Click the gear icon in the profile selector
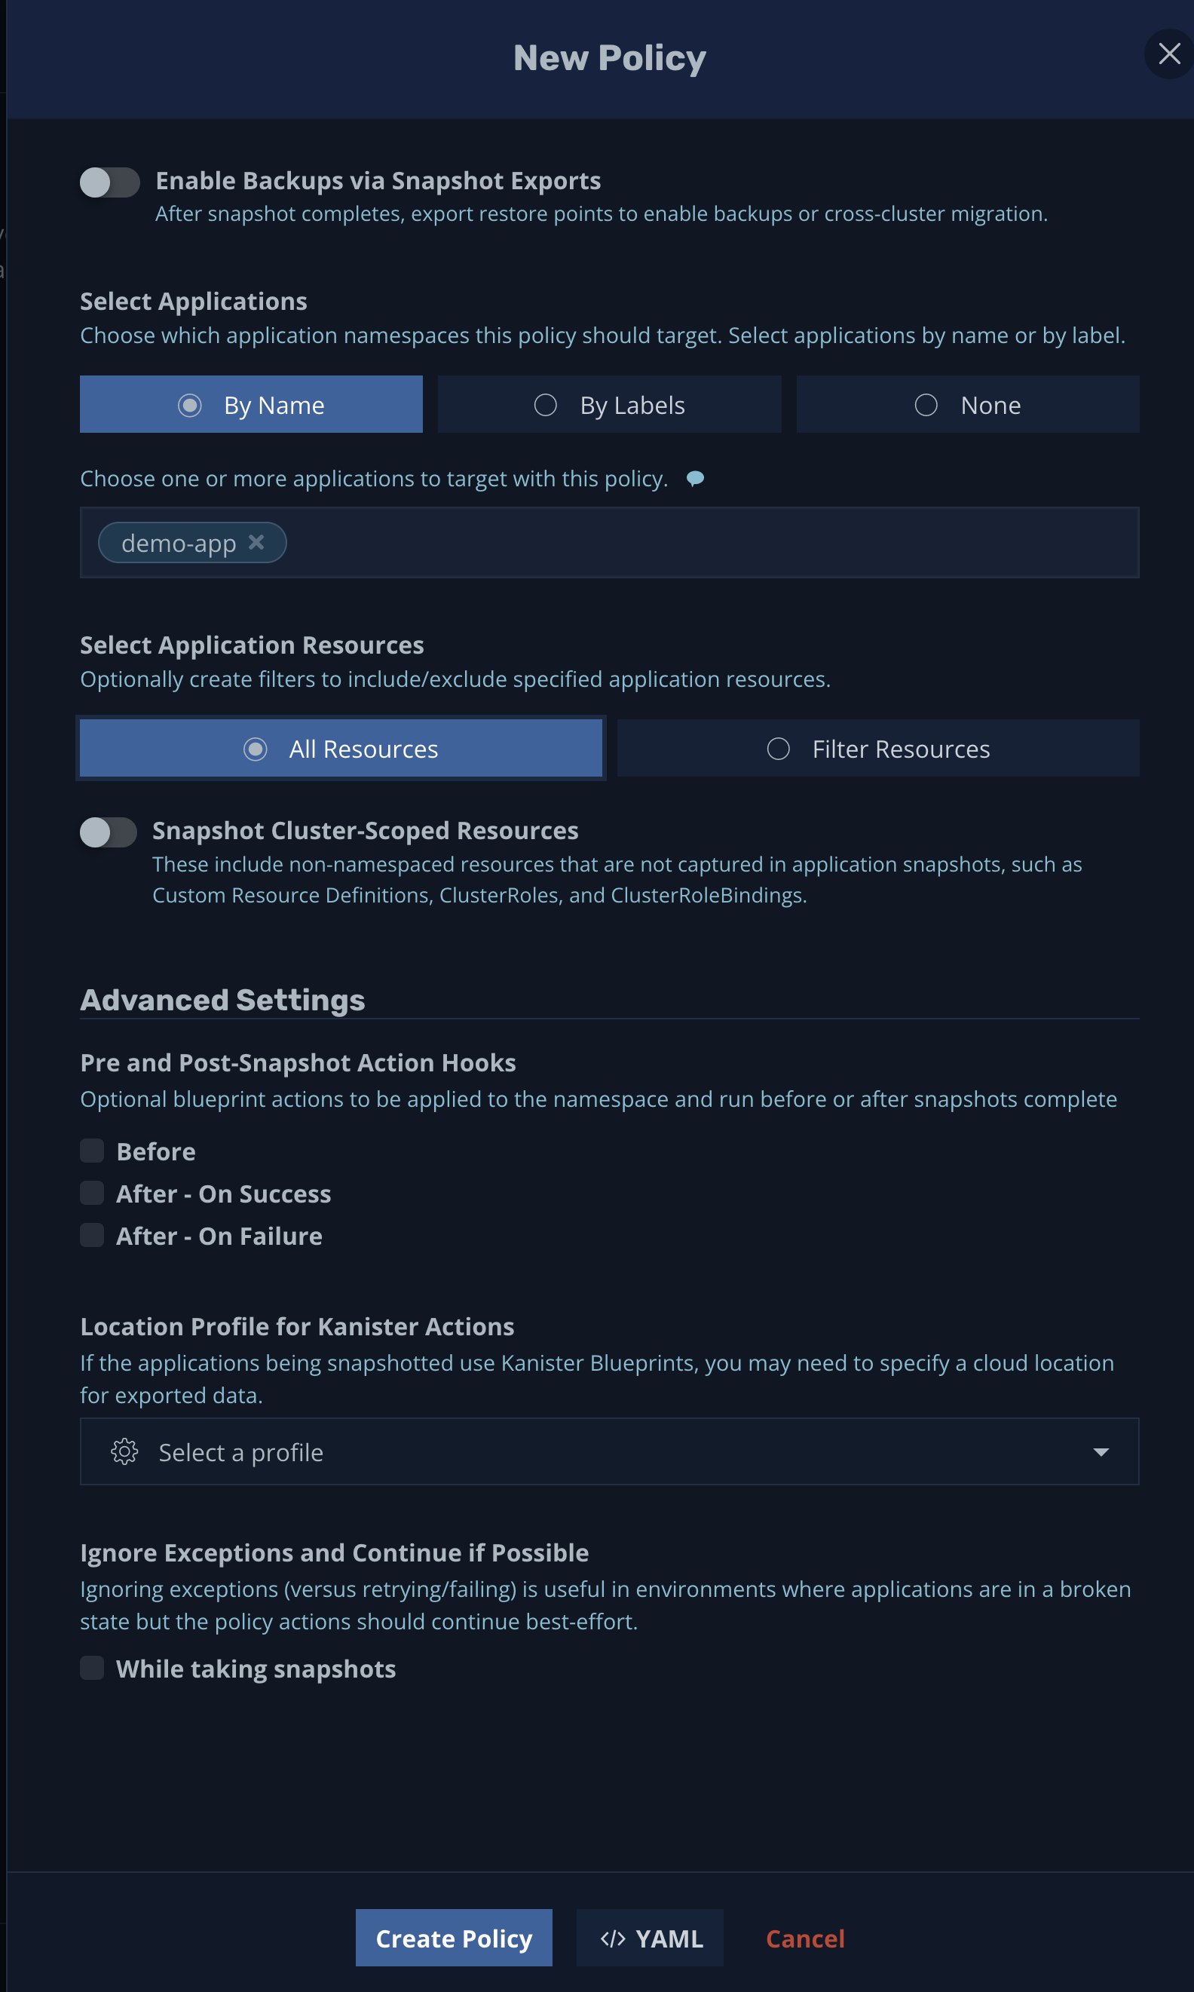Viewport: 1194px width, 1992px height. coord(124,1452)
